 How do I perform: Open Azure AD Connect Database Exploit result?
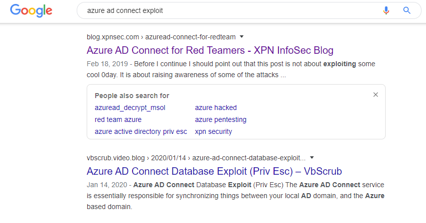(214, 171)
